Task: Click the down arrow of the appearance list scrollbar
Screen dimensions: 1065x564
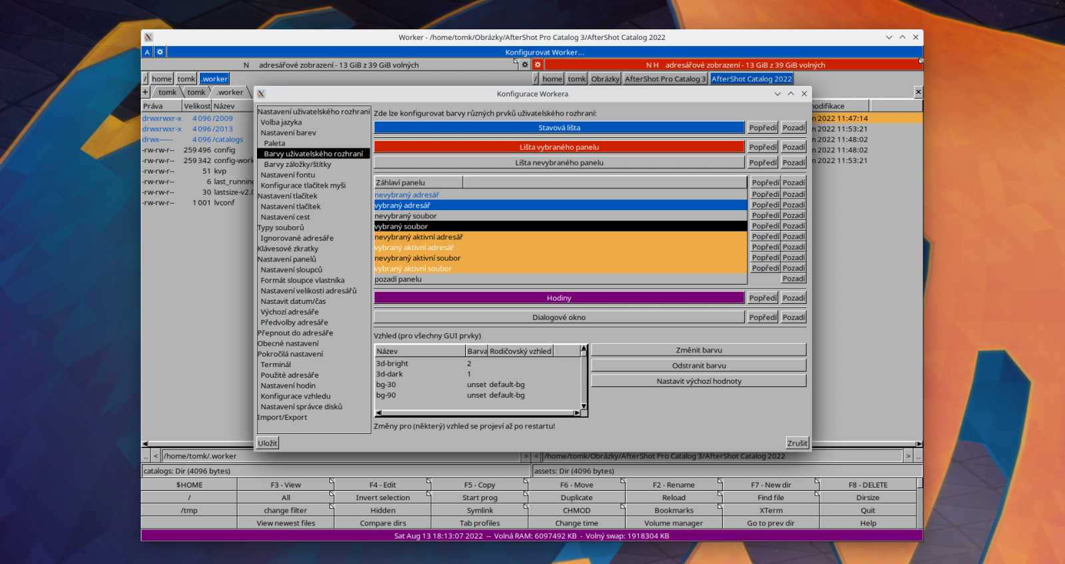Action: click(584, 406)
